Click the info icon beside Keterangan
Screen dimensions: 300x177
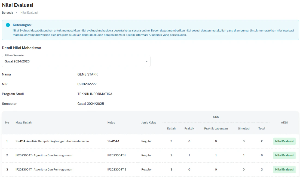pos(8,25)
